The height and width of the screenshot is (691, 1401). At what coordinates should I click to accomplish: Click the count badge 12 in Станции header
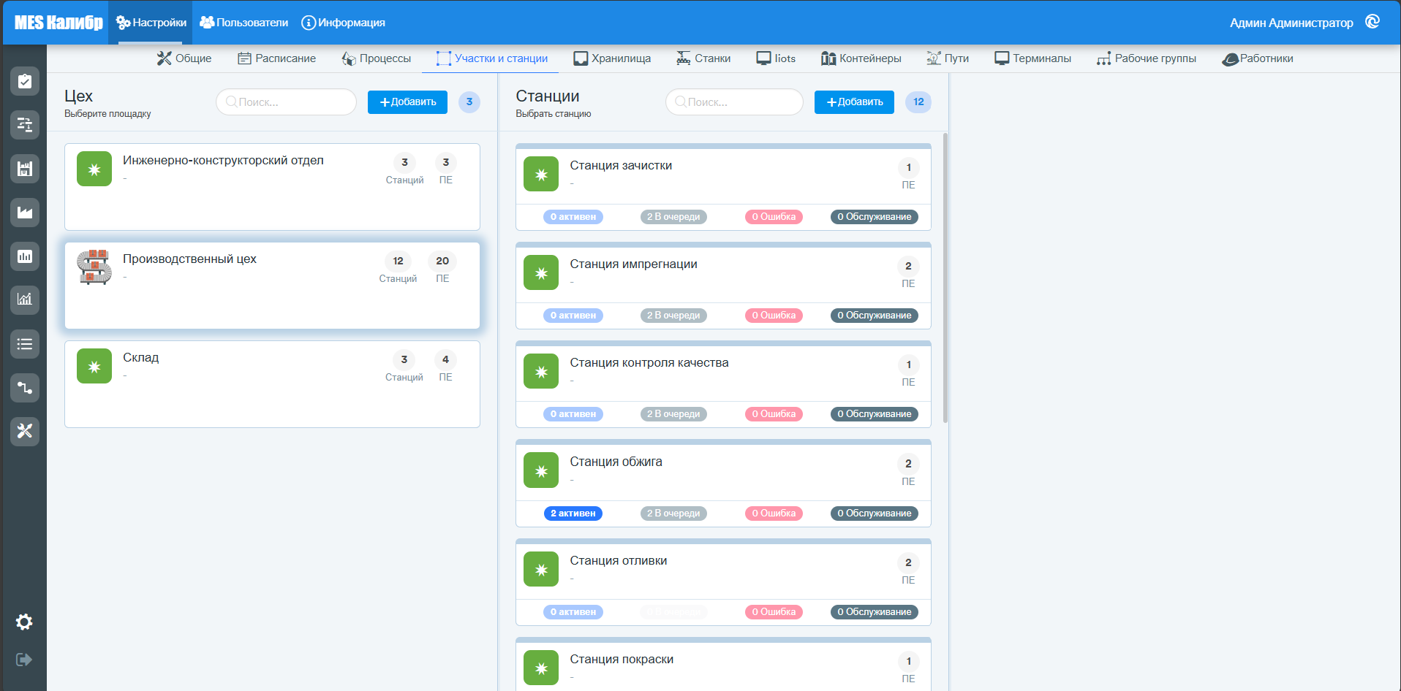[918, 102]
